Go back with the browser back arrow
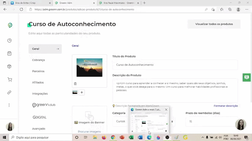 point(5,9)
